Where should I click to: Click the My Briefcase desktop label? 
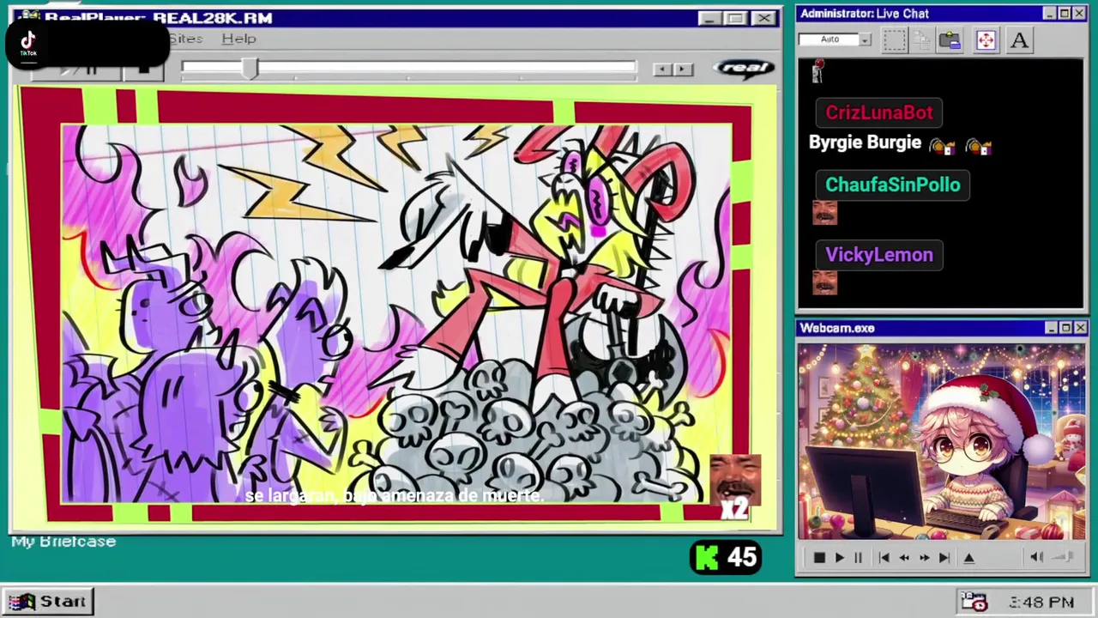tap(63, 542)
